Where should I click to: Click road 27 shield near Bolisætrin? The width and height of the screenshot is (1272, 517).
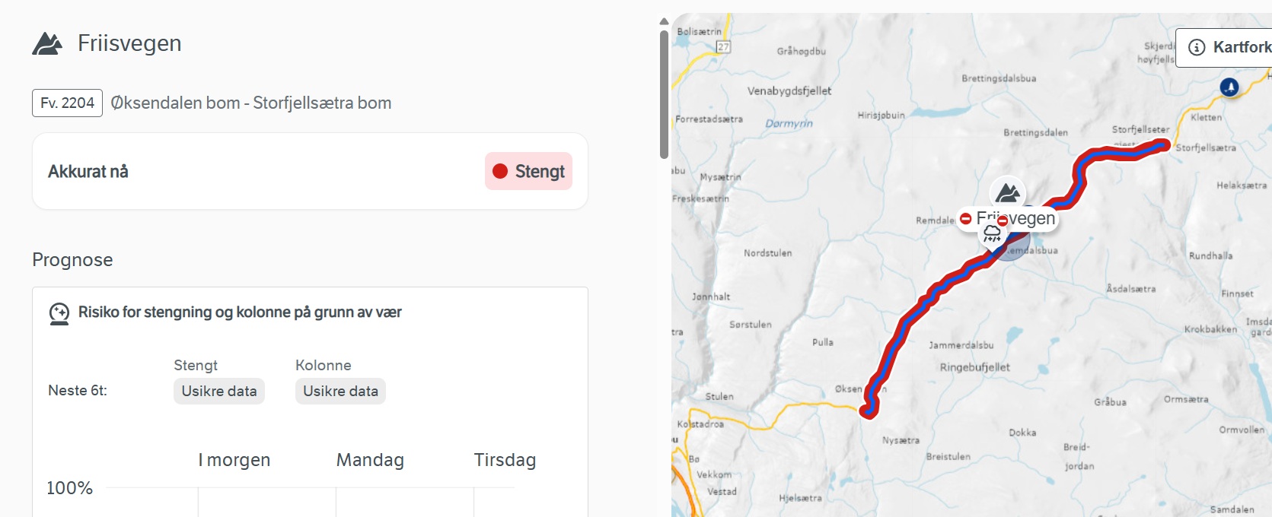pos(723,47)
